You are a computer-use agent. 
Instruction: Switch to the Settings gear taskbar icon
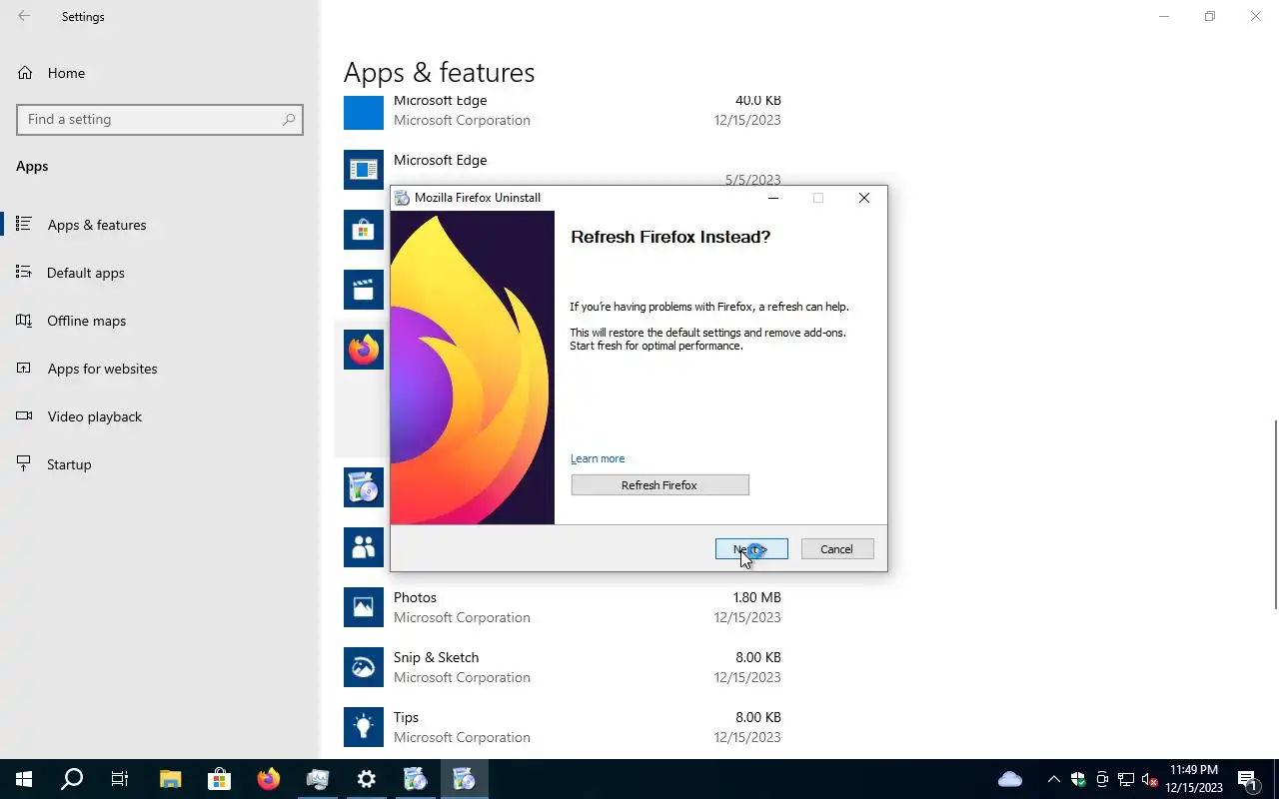366,779
